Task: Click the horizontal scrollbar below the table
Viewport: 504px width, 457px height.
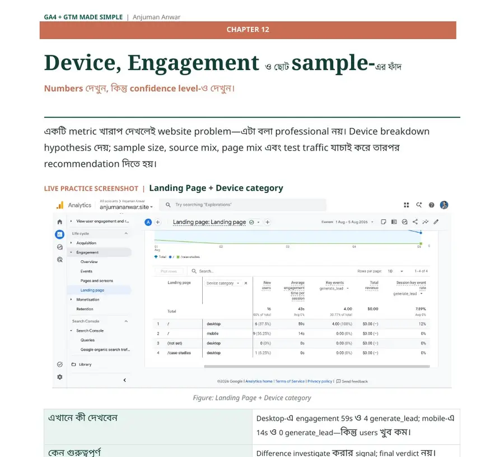Action: [317, 366]
